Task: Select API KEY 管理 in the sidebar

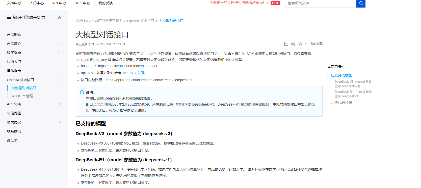Action: pos(22,96)
